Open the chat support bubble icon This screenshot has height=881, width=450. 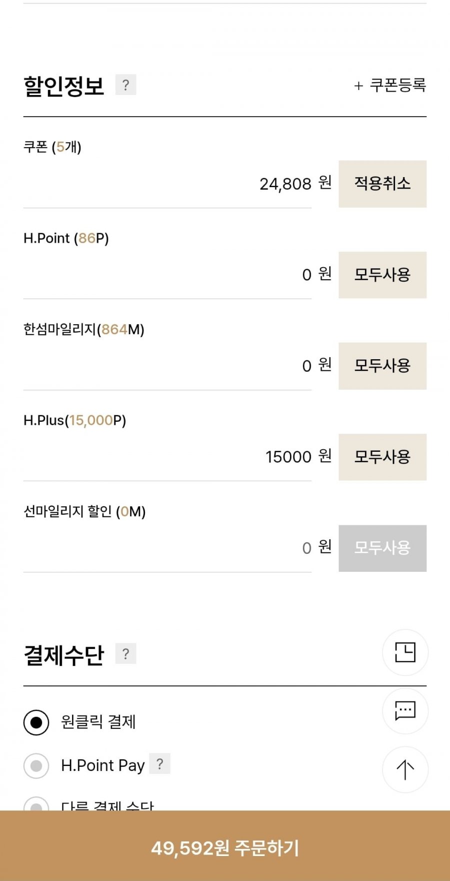coord(405,710)
